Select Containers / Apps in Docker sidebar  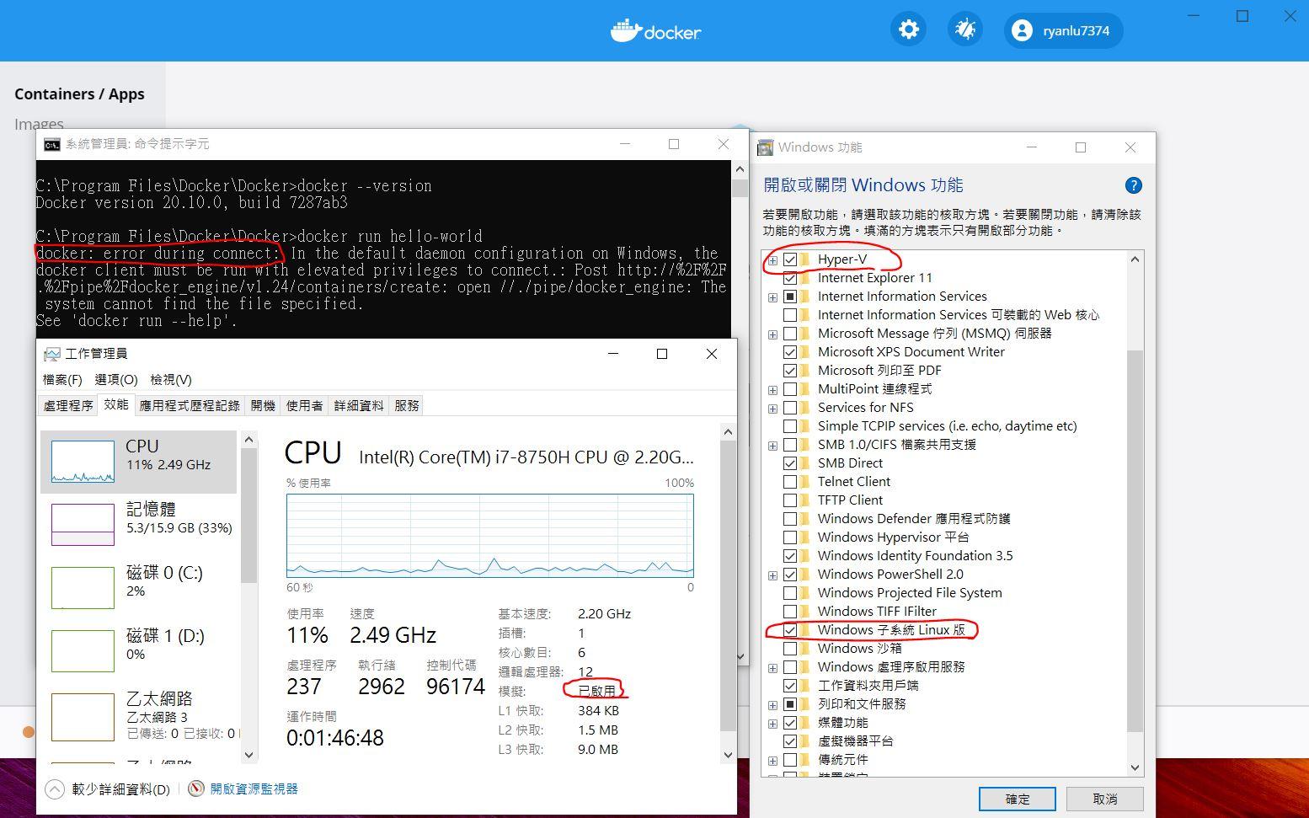(x=79, y=94)
